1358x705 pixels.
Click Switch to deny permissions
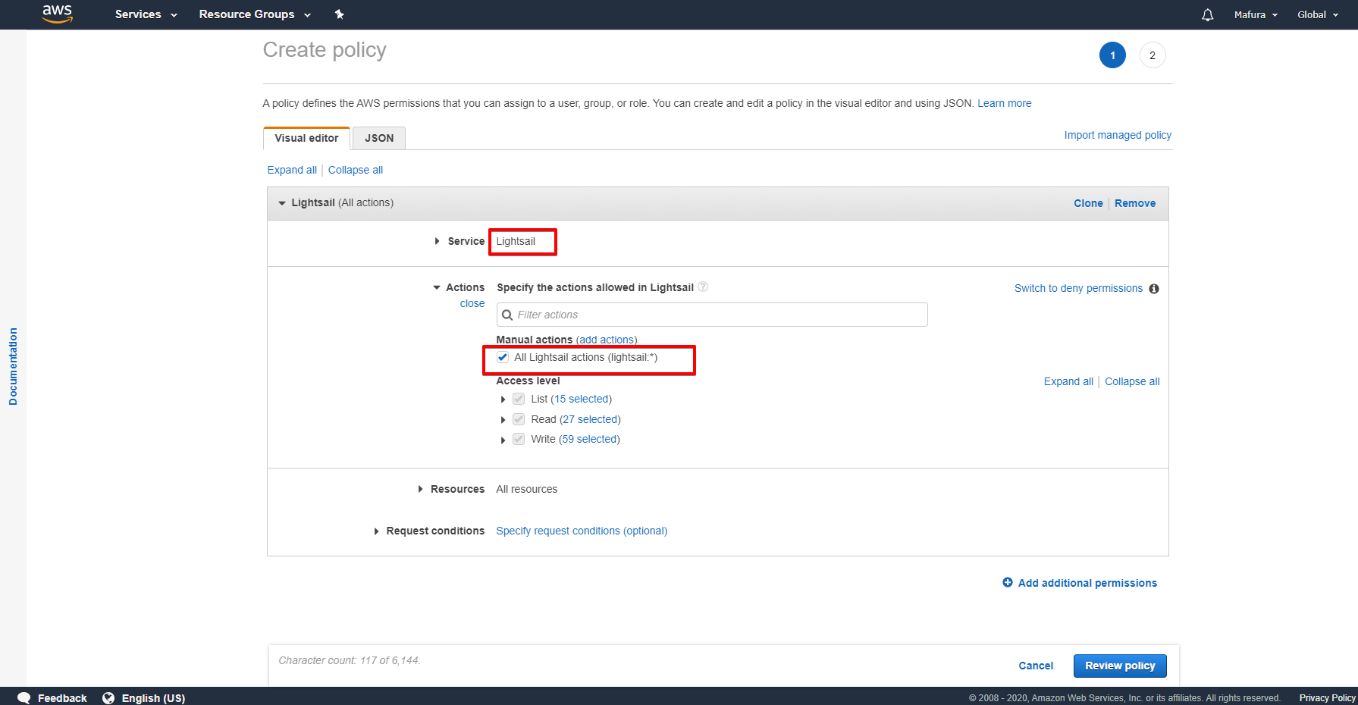1078,288
